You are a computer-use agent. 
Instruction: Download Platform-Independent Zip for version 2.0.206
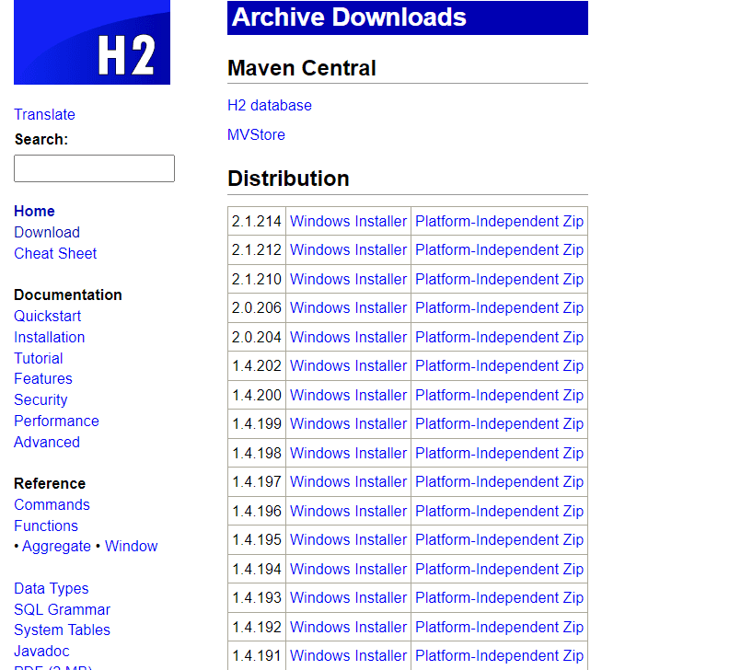[499, 307]
